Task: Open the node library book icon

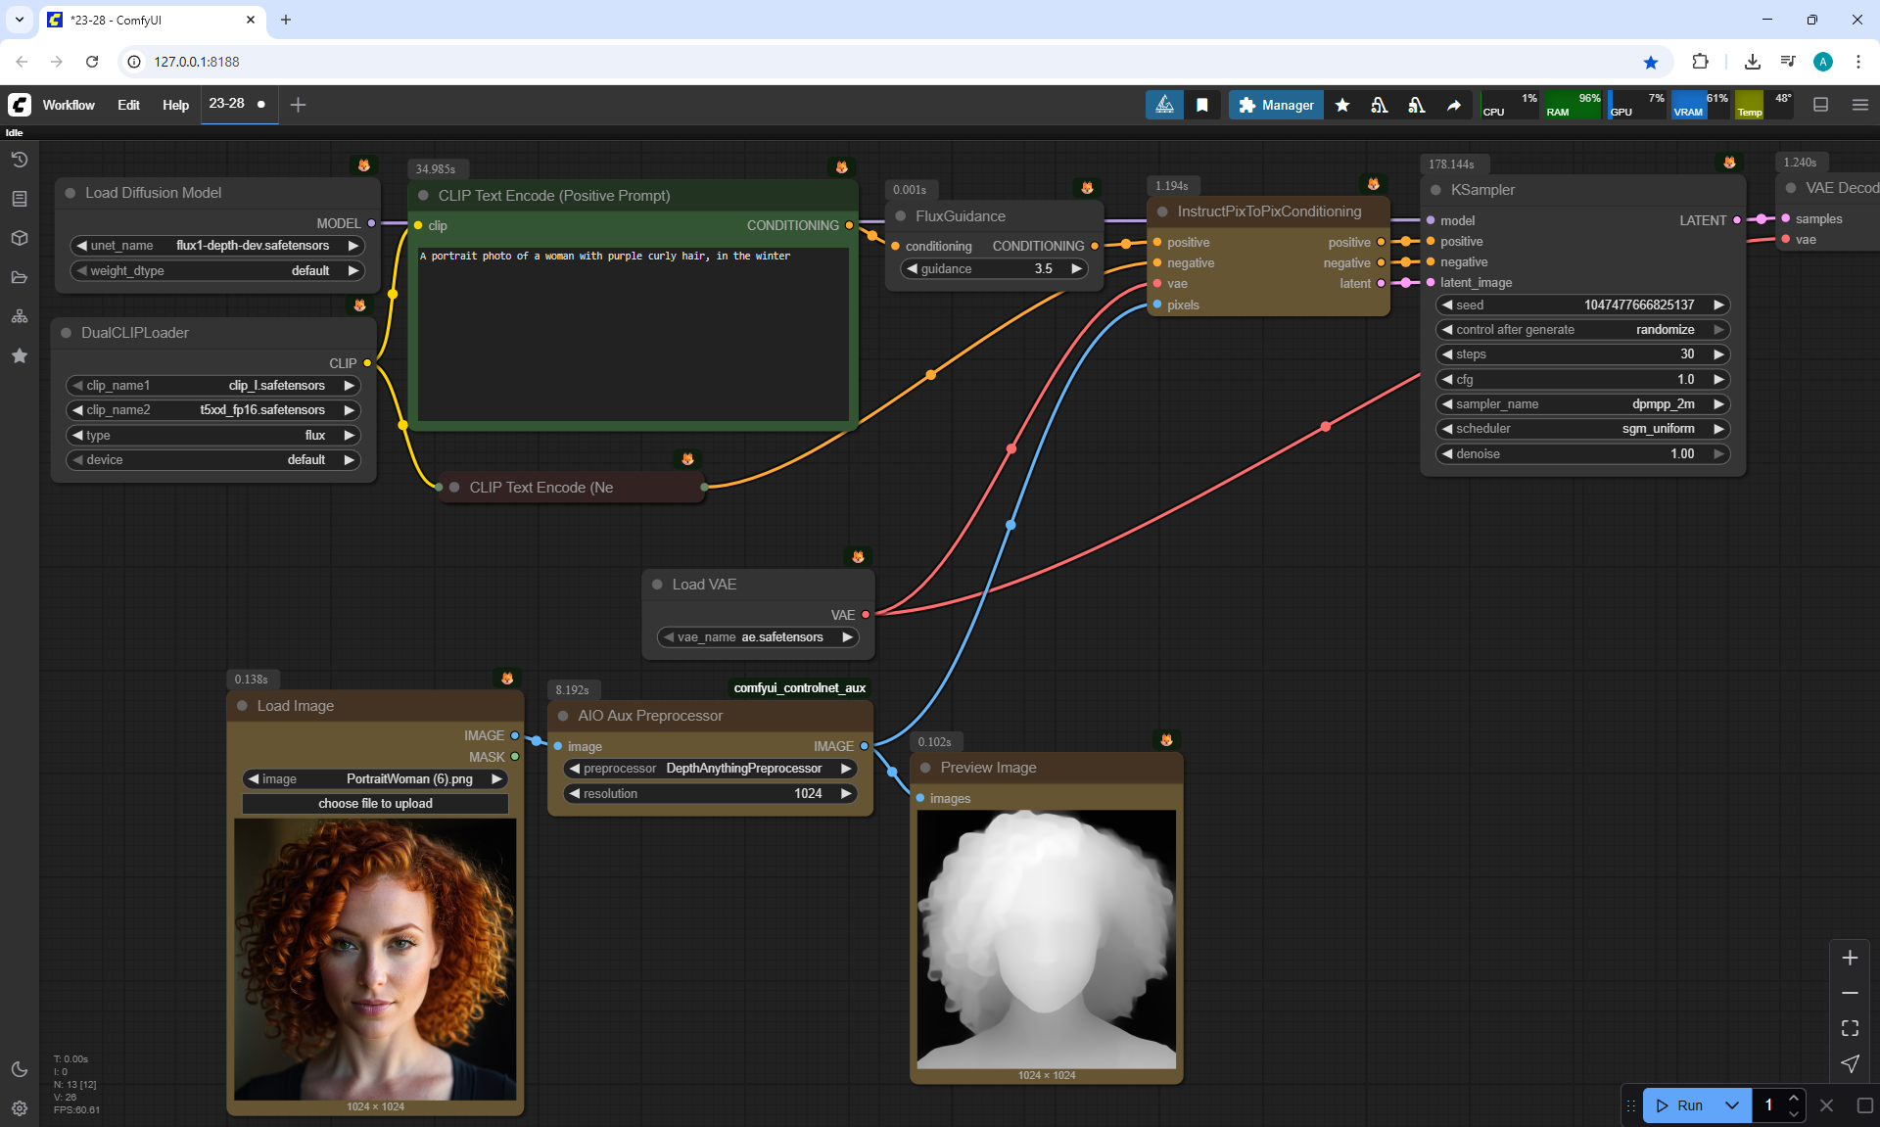Action: (20, 199)
